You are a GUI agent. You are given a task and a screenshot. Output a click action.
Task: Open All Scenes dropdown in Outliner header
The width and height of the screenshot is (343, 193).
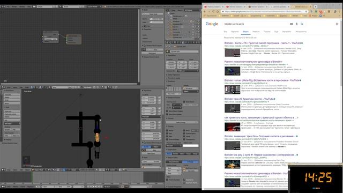coord(192,10)
